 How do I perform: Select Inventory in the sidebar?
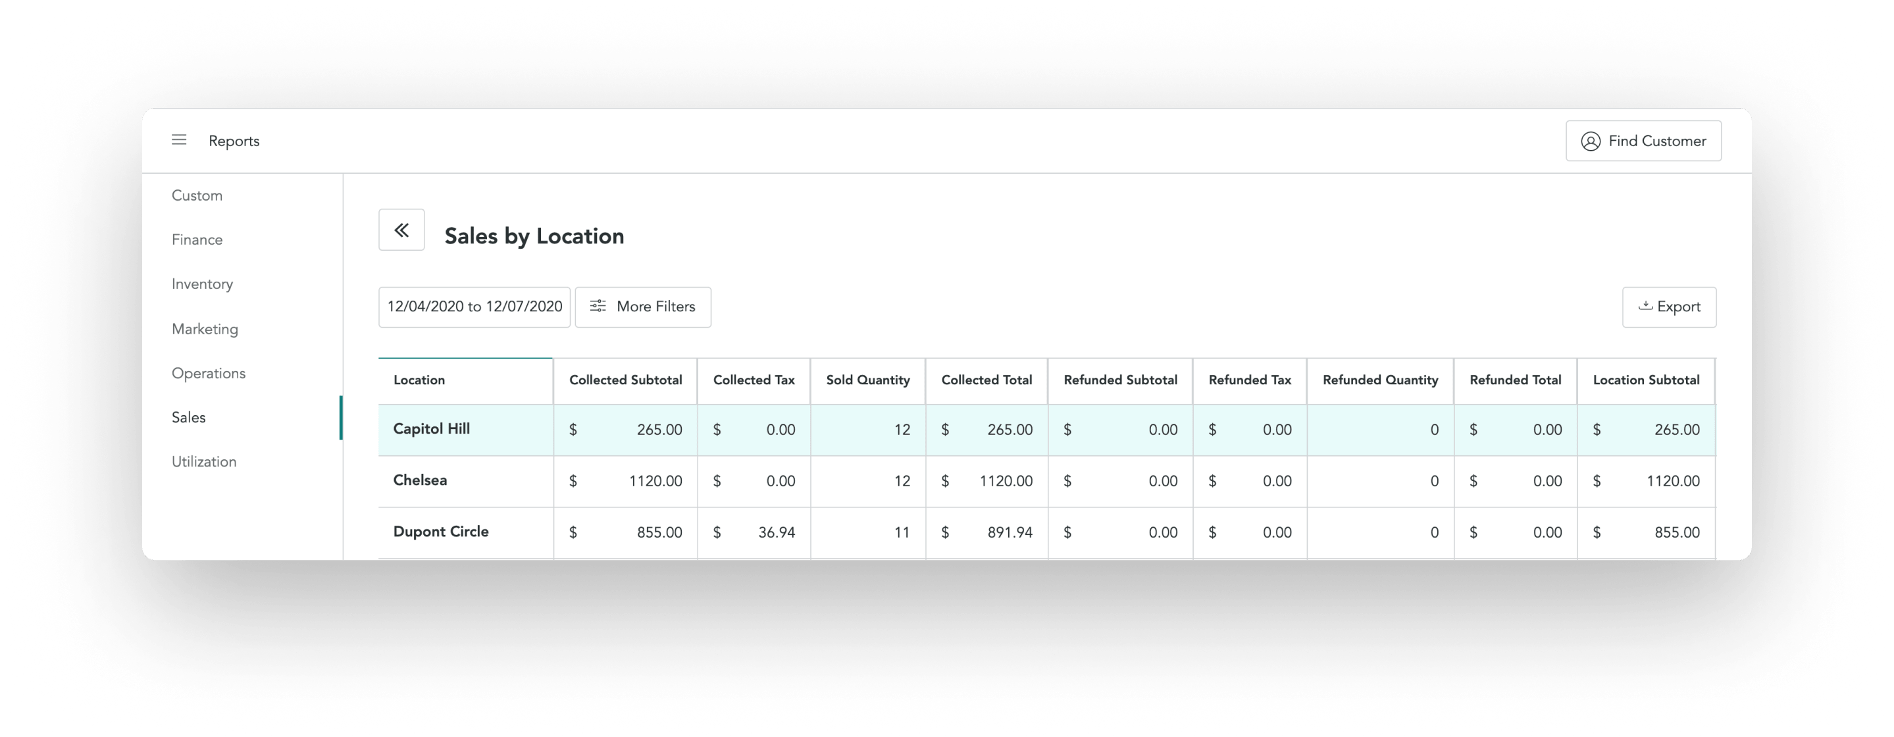(202, 284)
